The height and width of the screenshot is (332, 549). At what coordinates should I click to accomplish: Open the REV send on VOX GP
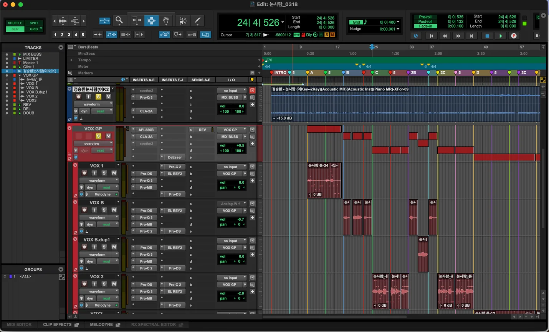point(202,130)
